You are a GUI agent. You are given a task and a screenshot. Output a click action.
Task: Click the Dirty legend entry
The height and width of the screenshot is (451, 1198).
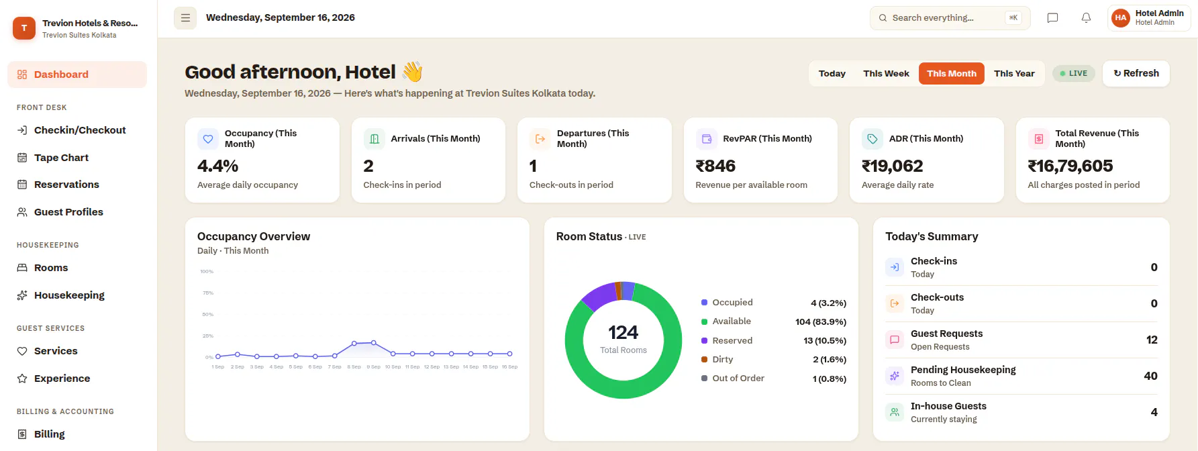click(774, 360)
